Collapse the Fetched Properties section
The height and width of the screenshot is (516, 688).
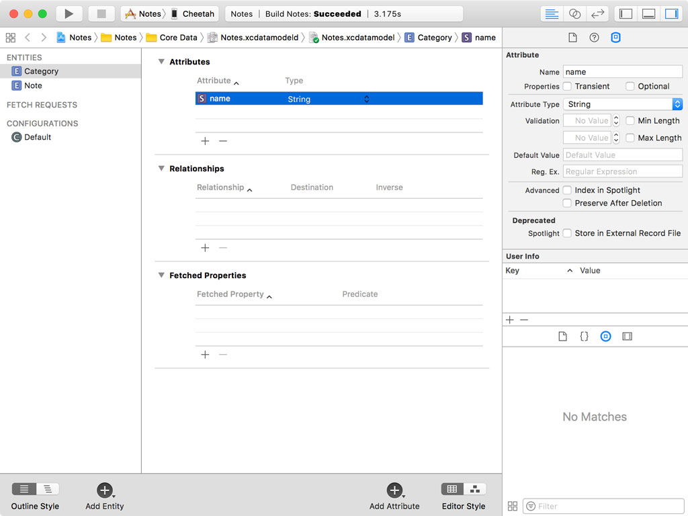pos(161,275)
